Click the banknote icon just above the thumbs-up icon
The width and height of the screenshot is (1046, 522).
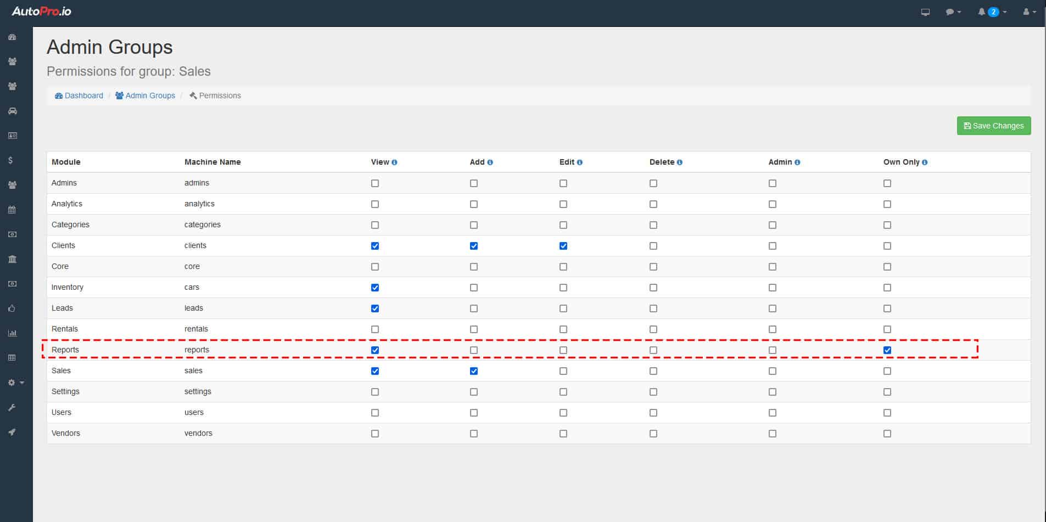[12, 284]
